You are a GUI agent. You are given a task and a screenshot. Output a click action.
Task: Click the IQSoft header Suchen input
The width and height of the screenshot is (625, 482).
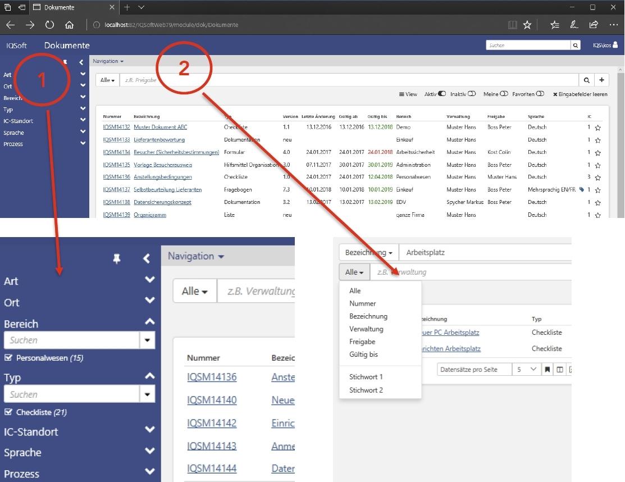[528, 46]
